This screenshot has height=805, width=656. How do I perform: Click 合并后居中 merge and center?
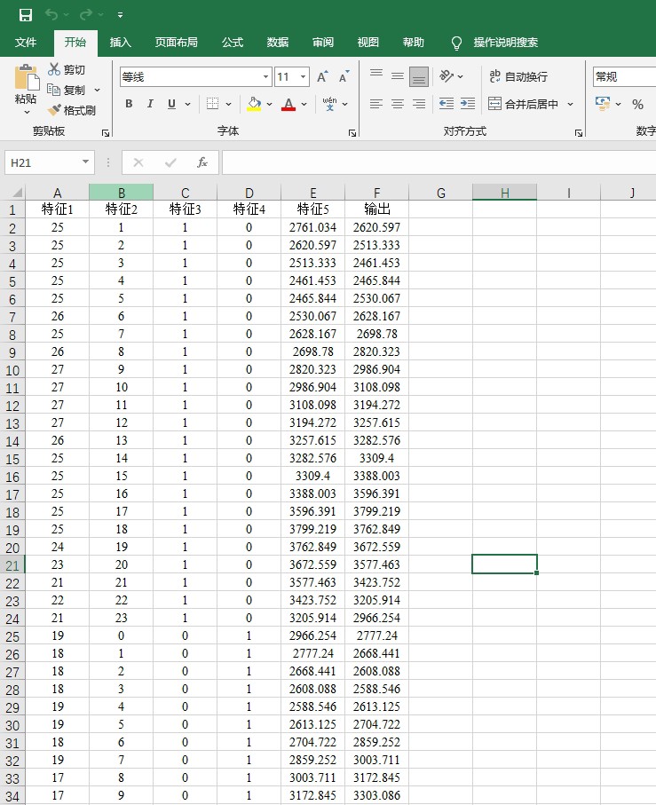point(523,104)
